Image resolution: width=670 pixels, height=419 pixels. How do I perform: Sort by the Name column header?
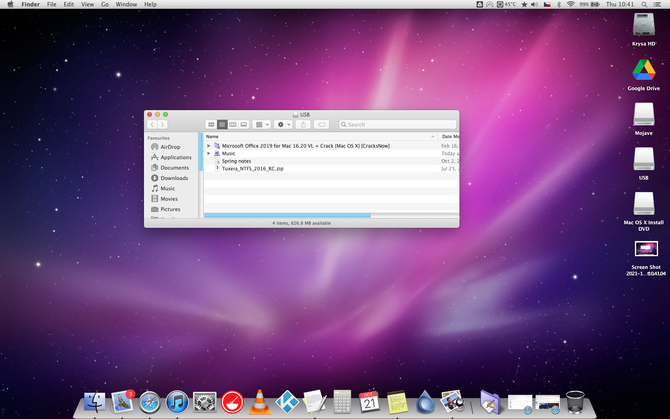pos(319,136)
